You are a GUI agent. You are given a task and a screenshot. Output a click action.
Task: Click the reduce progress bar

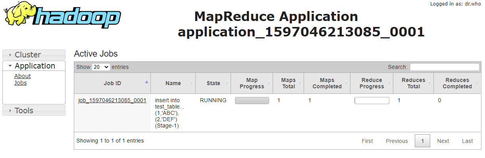pos(372,101)
